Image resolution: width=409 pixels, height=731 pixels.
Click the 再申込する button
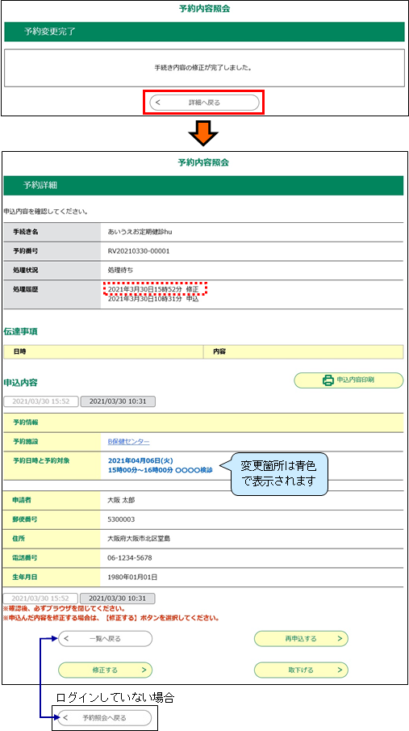pos(301,639)
